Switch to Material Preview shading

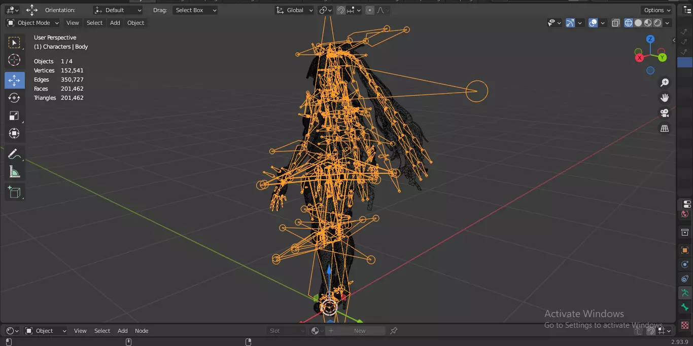(648, 23)
